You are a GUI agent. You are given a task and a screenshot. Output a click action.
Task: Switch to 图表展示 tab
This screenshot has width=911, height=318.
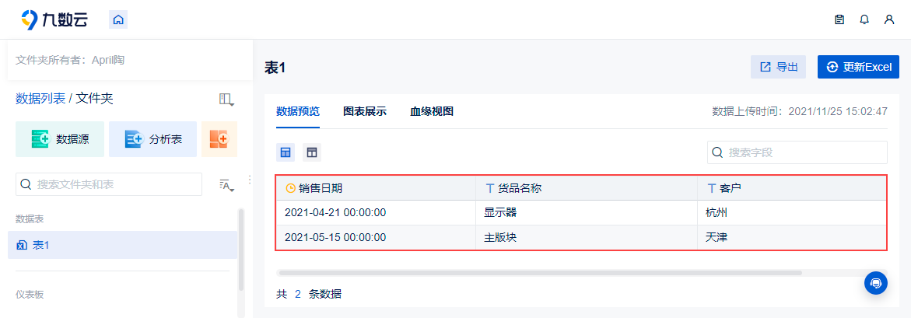[365, 111]
